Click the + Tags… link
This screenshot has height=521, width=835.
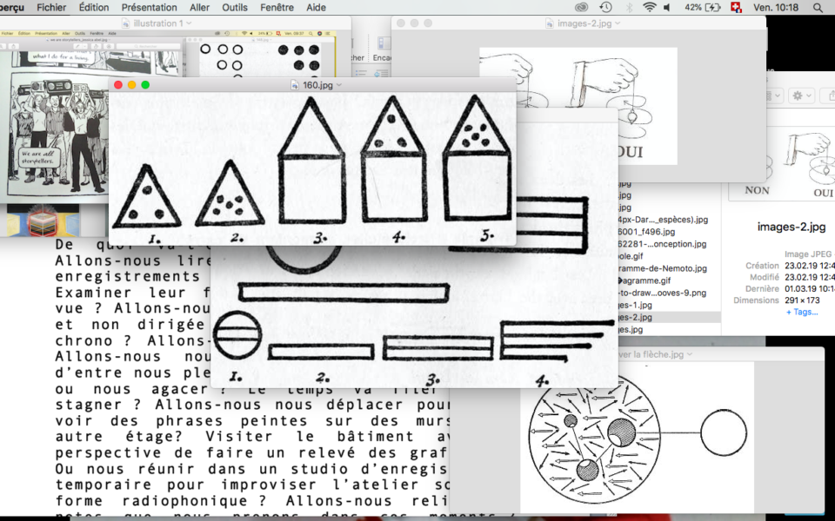click(802, 312)
